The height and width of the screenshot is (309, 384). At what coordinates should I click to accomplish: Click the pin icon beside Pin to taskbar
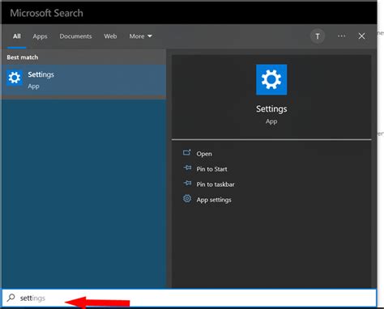tap(187, 184)
